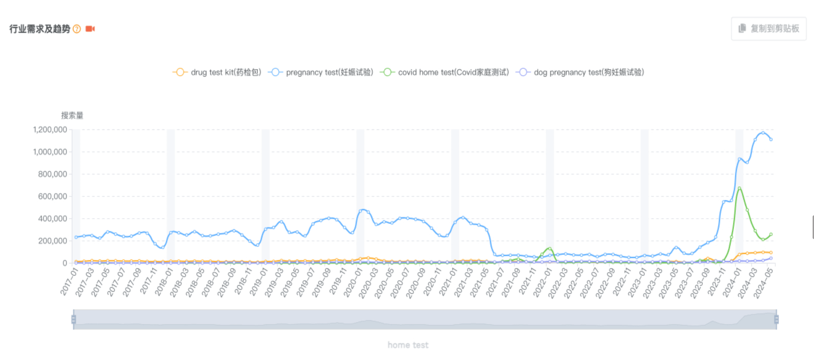Toggle covid home test legend item
Screen dimensions: 814x358
tap(445, 72)
